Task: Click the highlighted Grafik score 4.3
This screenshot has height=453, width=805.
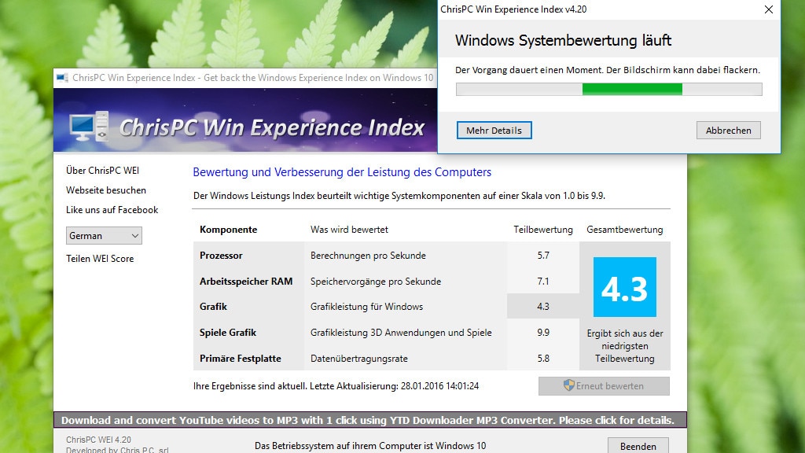Action: tap(543, 307)
